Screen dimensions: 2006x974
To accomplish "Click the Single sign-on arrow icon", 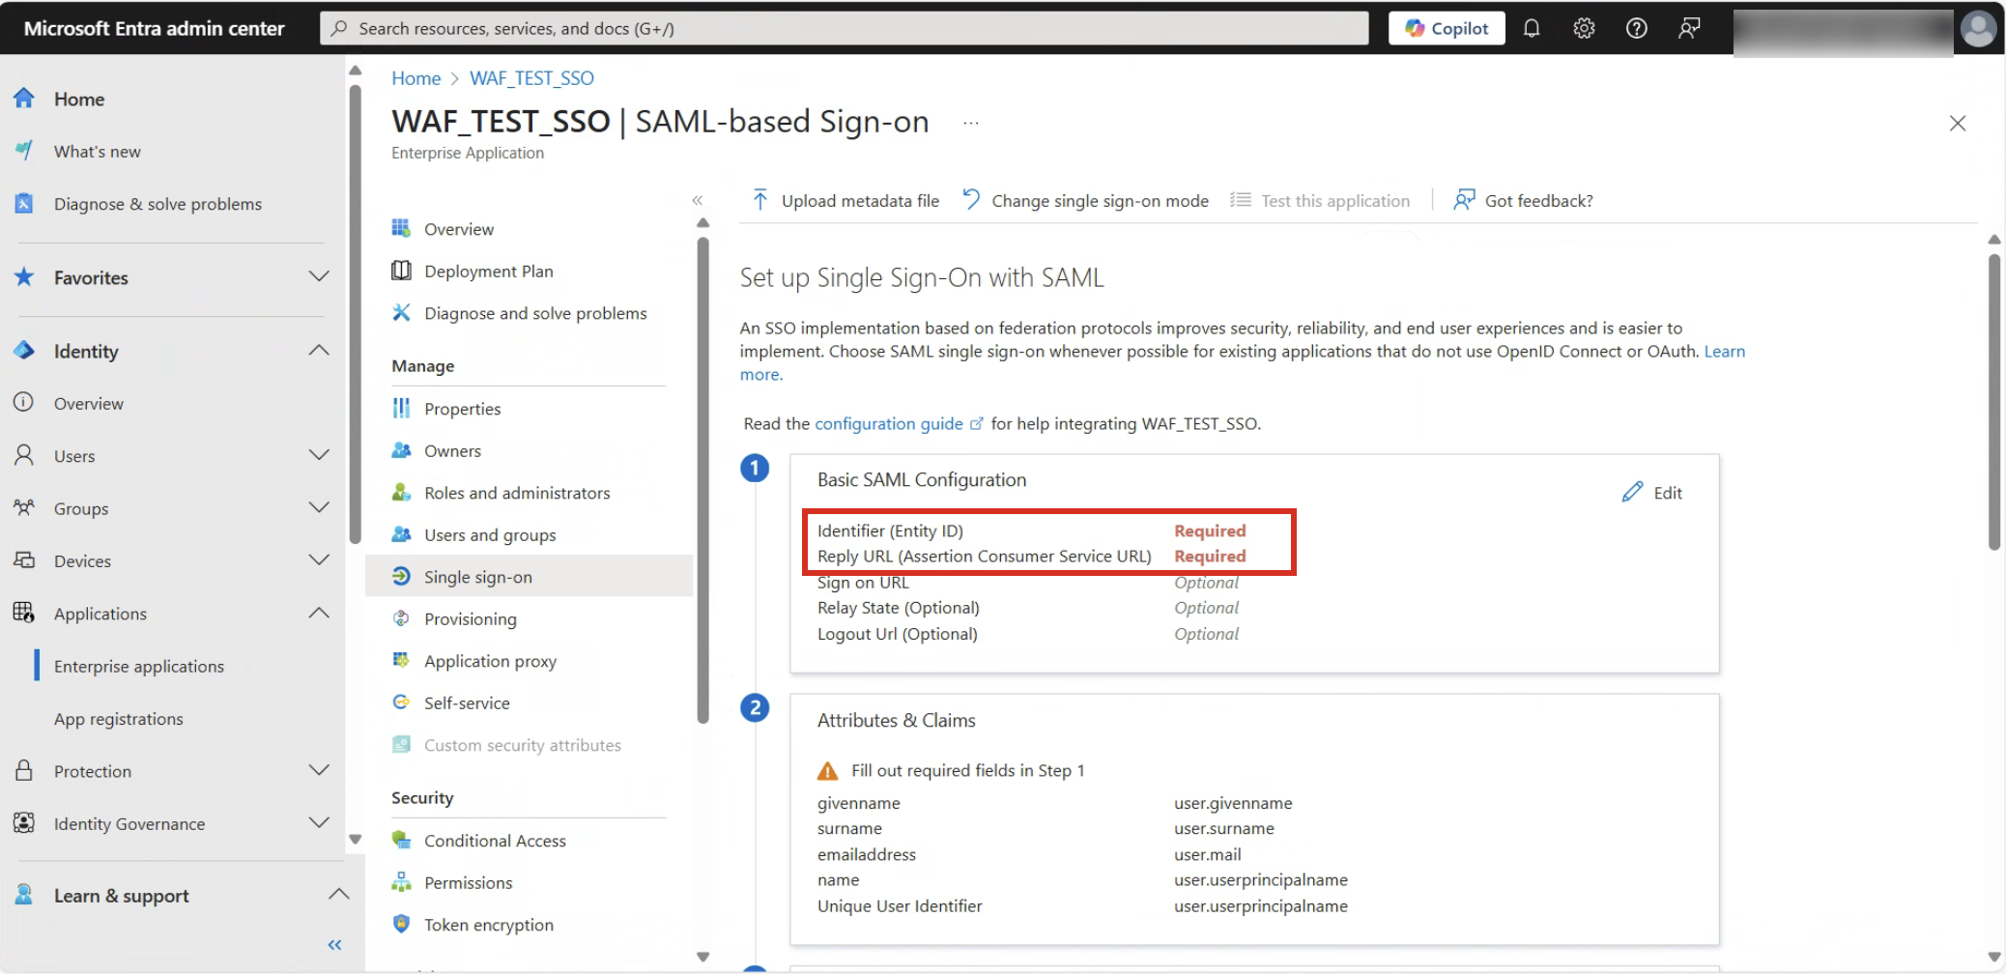I will [401, 576].
